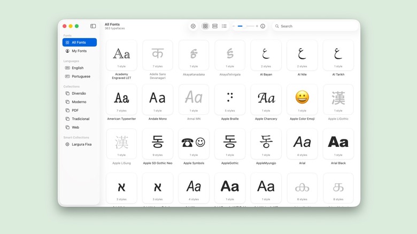The width and height of the screenshot is (417, 234).
Task: Select the Academy Engraved LET font tile
Action: [121, 56]
